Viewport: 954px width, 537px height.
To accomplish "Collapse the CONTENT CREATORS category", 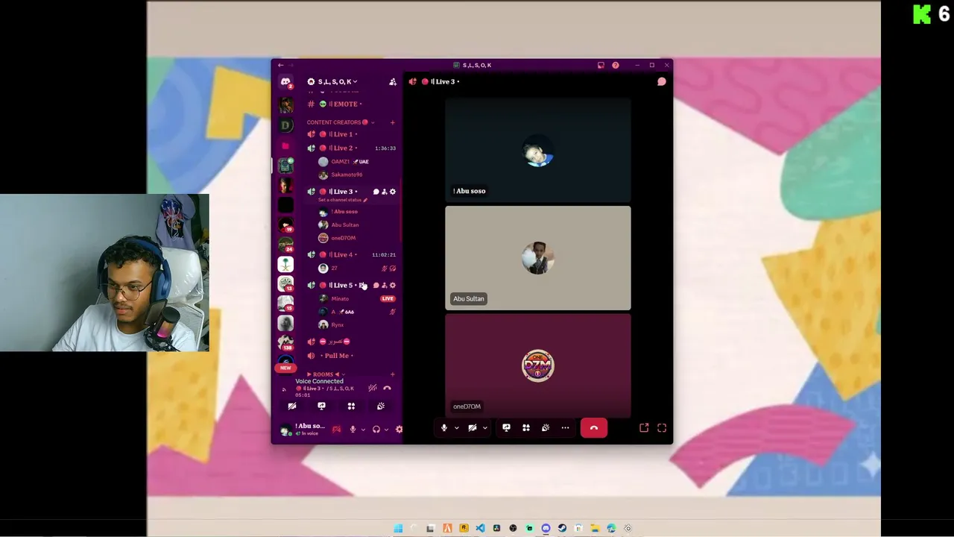I will point(338,122).
